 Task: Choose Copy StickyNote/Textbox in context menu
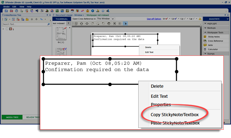pos(175,115)
